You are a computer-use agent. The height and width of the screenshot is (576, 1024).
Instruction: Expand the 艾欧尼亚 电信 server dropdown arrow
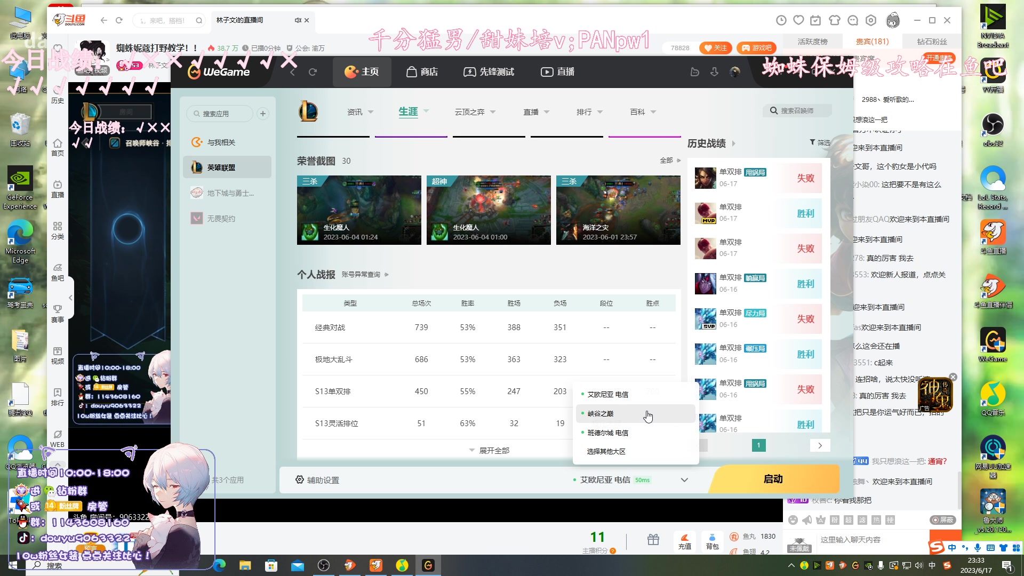click(x=684, y=480)
